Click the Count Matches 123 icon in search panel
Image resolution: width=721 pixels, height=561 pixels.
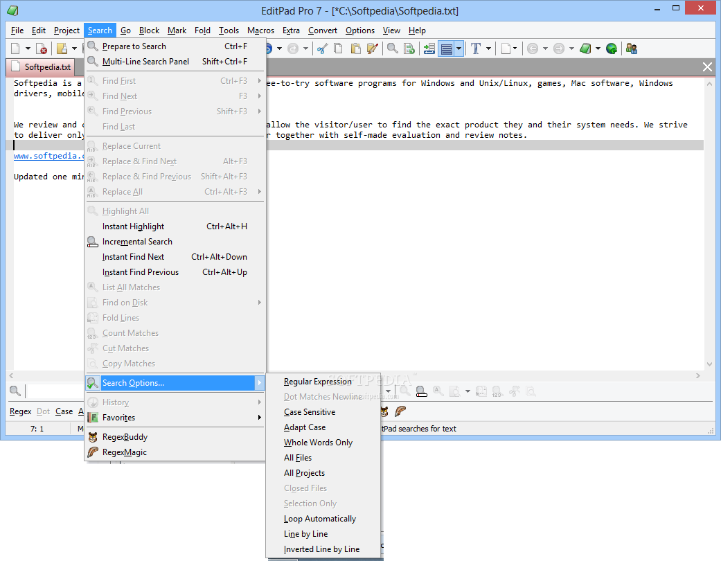(497, 391)
